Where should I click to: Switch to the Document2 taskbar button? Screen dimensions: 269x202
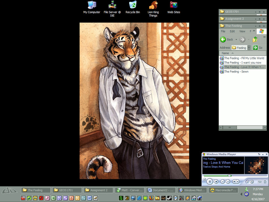[x=161, y=190]
